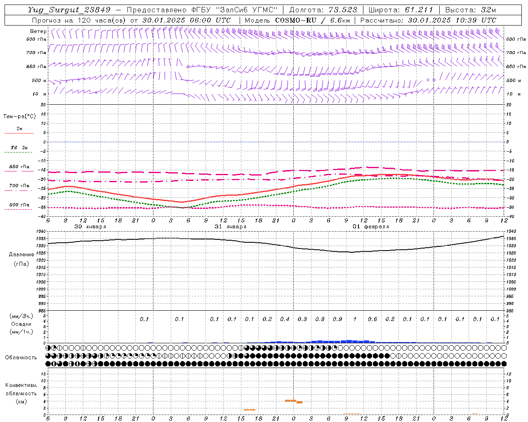528x422 pixels.
Task: Click the 0.3 precipitation value
Action: [302, 319]
